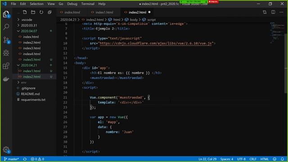Open the Debug menu
Viewport: 288px width, 162px height.
pyautogui.click(x=72, y=4)
